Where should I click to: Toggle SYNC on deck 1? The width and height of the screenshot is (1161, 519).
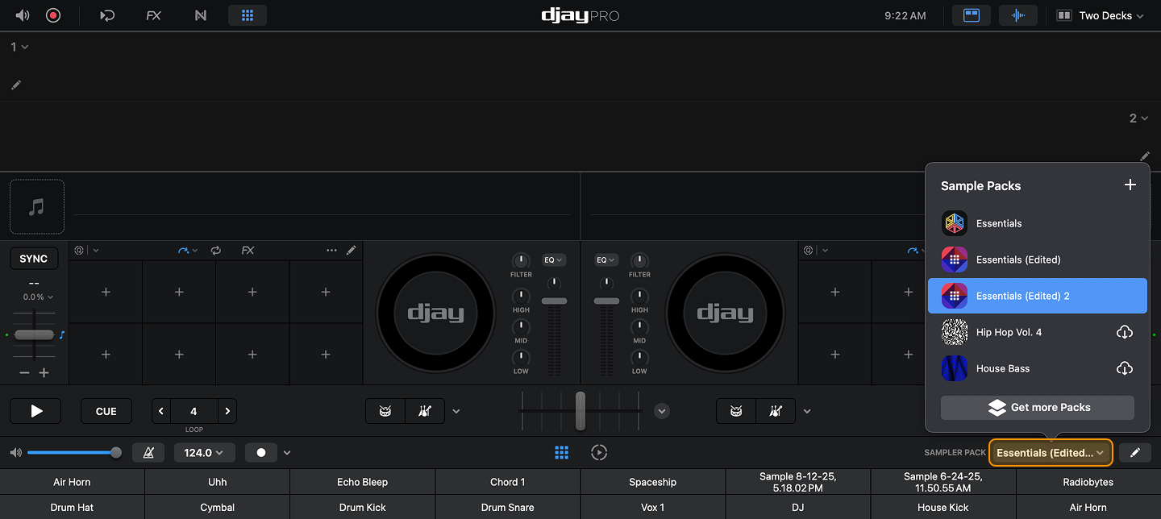pos(34,259)
